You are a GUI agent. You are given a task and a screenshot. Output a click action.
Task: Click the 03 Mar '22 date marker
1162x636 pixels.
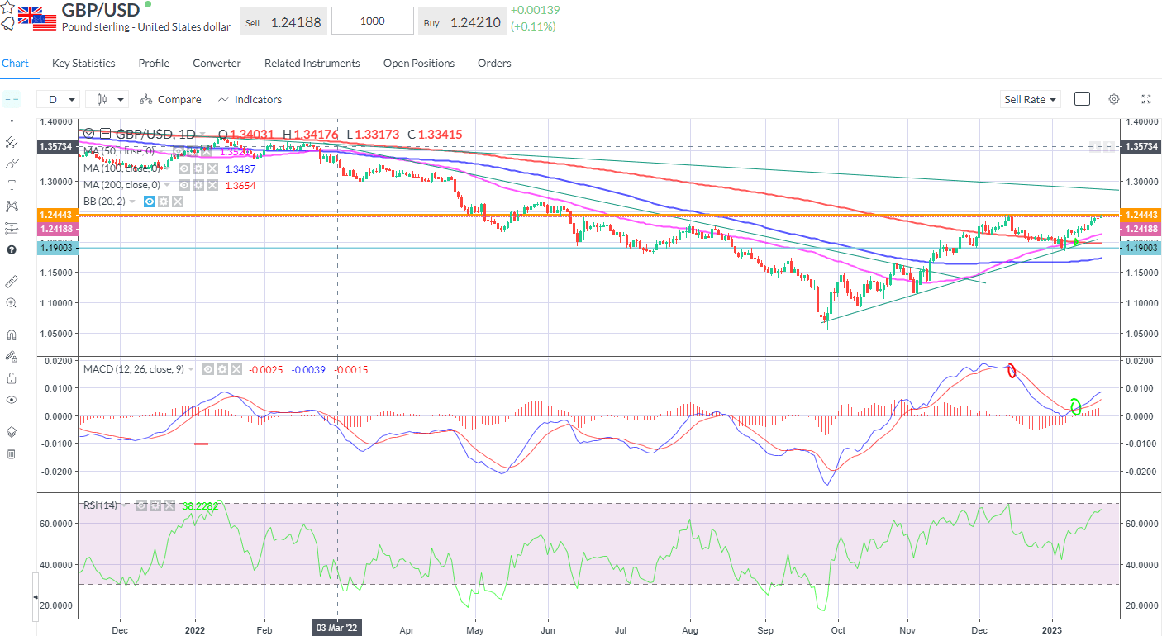point(337,628)
